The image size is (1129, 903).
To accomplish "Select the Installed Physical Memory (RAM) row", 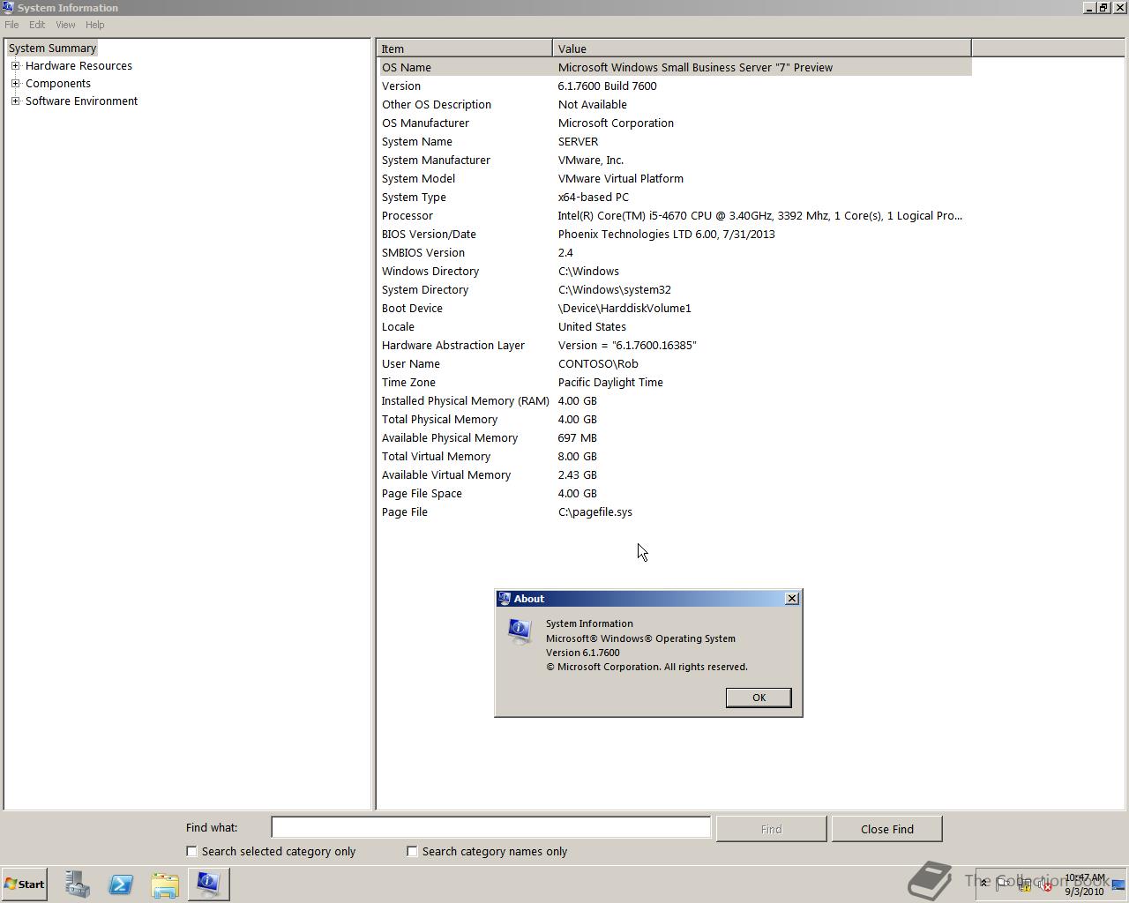I will coord(675,400).
